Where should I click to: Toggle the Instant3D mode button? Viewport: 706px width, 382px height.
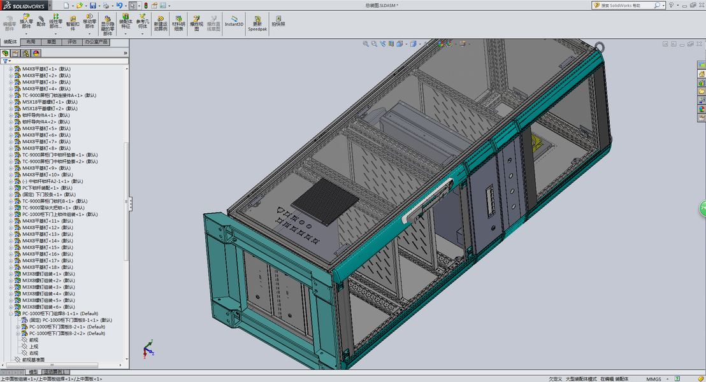234,21
